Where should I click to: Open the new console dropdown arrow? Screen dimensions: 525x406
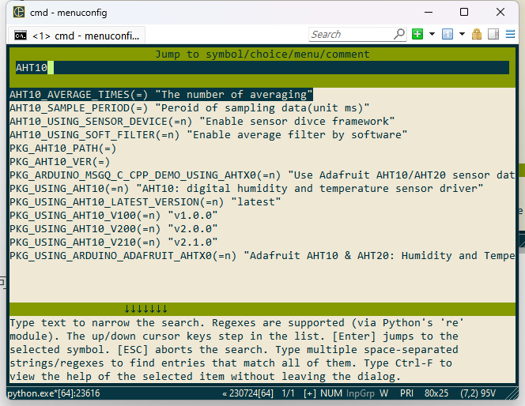[x=432, y=34]
